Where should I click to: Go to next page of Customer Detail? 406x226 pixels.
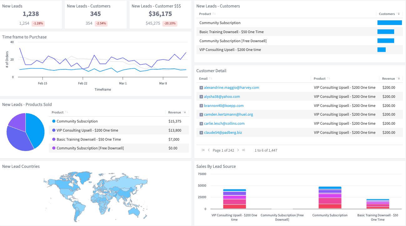click(x=238, y=150)
